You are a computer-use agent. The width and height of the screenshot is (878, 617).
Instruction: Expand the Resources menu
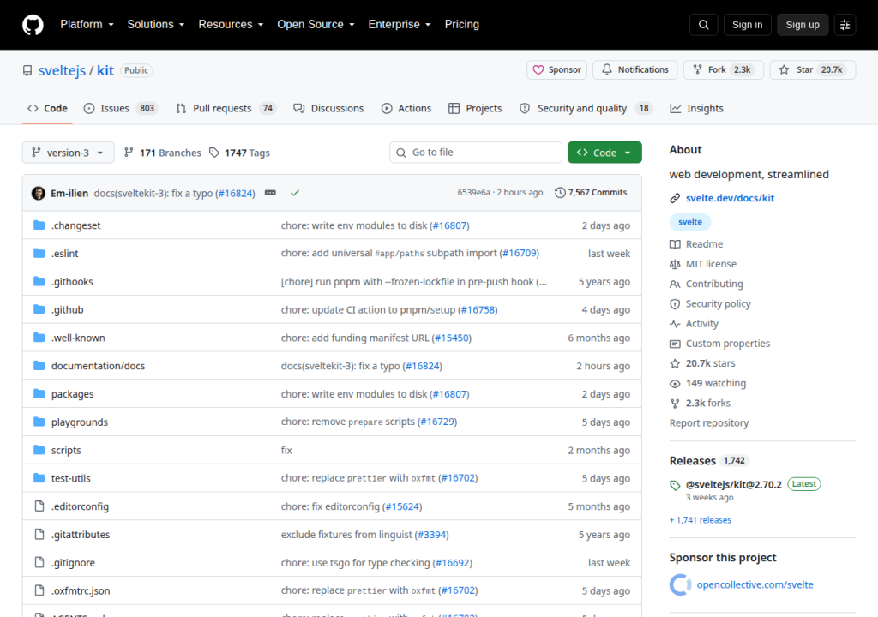pyautogui.click(x=231, y=25)
